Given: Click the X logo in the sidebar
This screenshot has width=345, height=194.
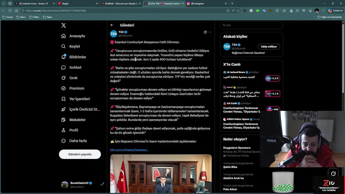Looking at the screenshot, I should [63, 25].
